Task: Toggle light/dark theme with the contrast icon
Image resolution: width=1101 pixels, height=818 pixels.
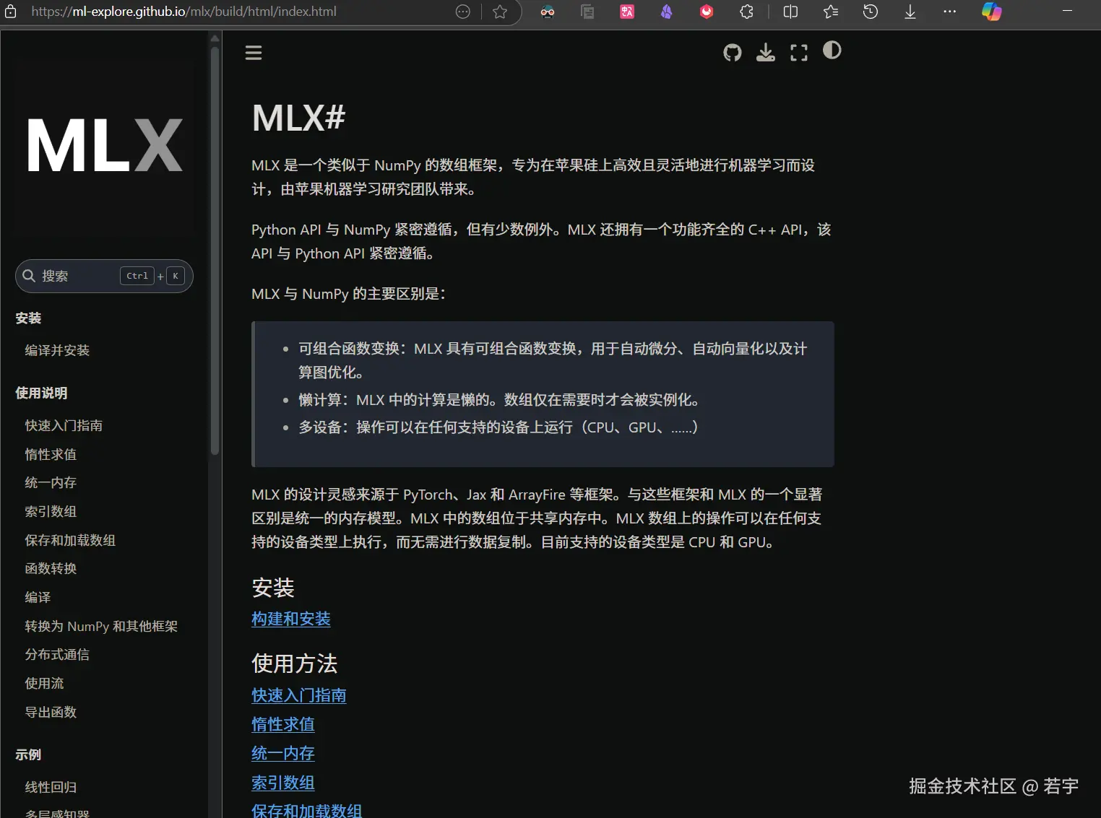Action: [831, 51]
